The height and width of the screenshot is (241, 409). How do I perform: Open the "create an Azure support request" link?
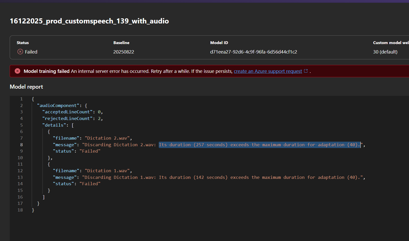coord(268,71)
